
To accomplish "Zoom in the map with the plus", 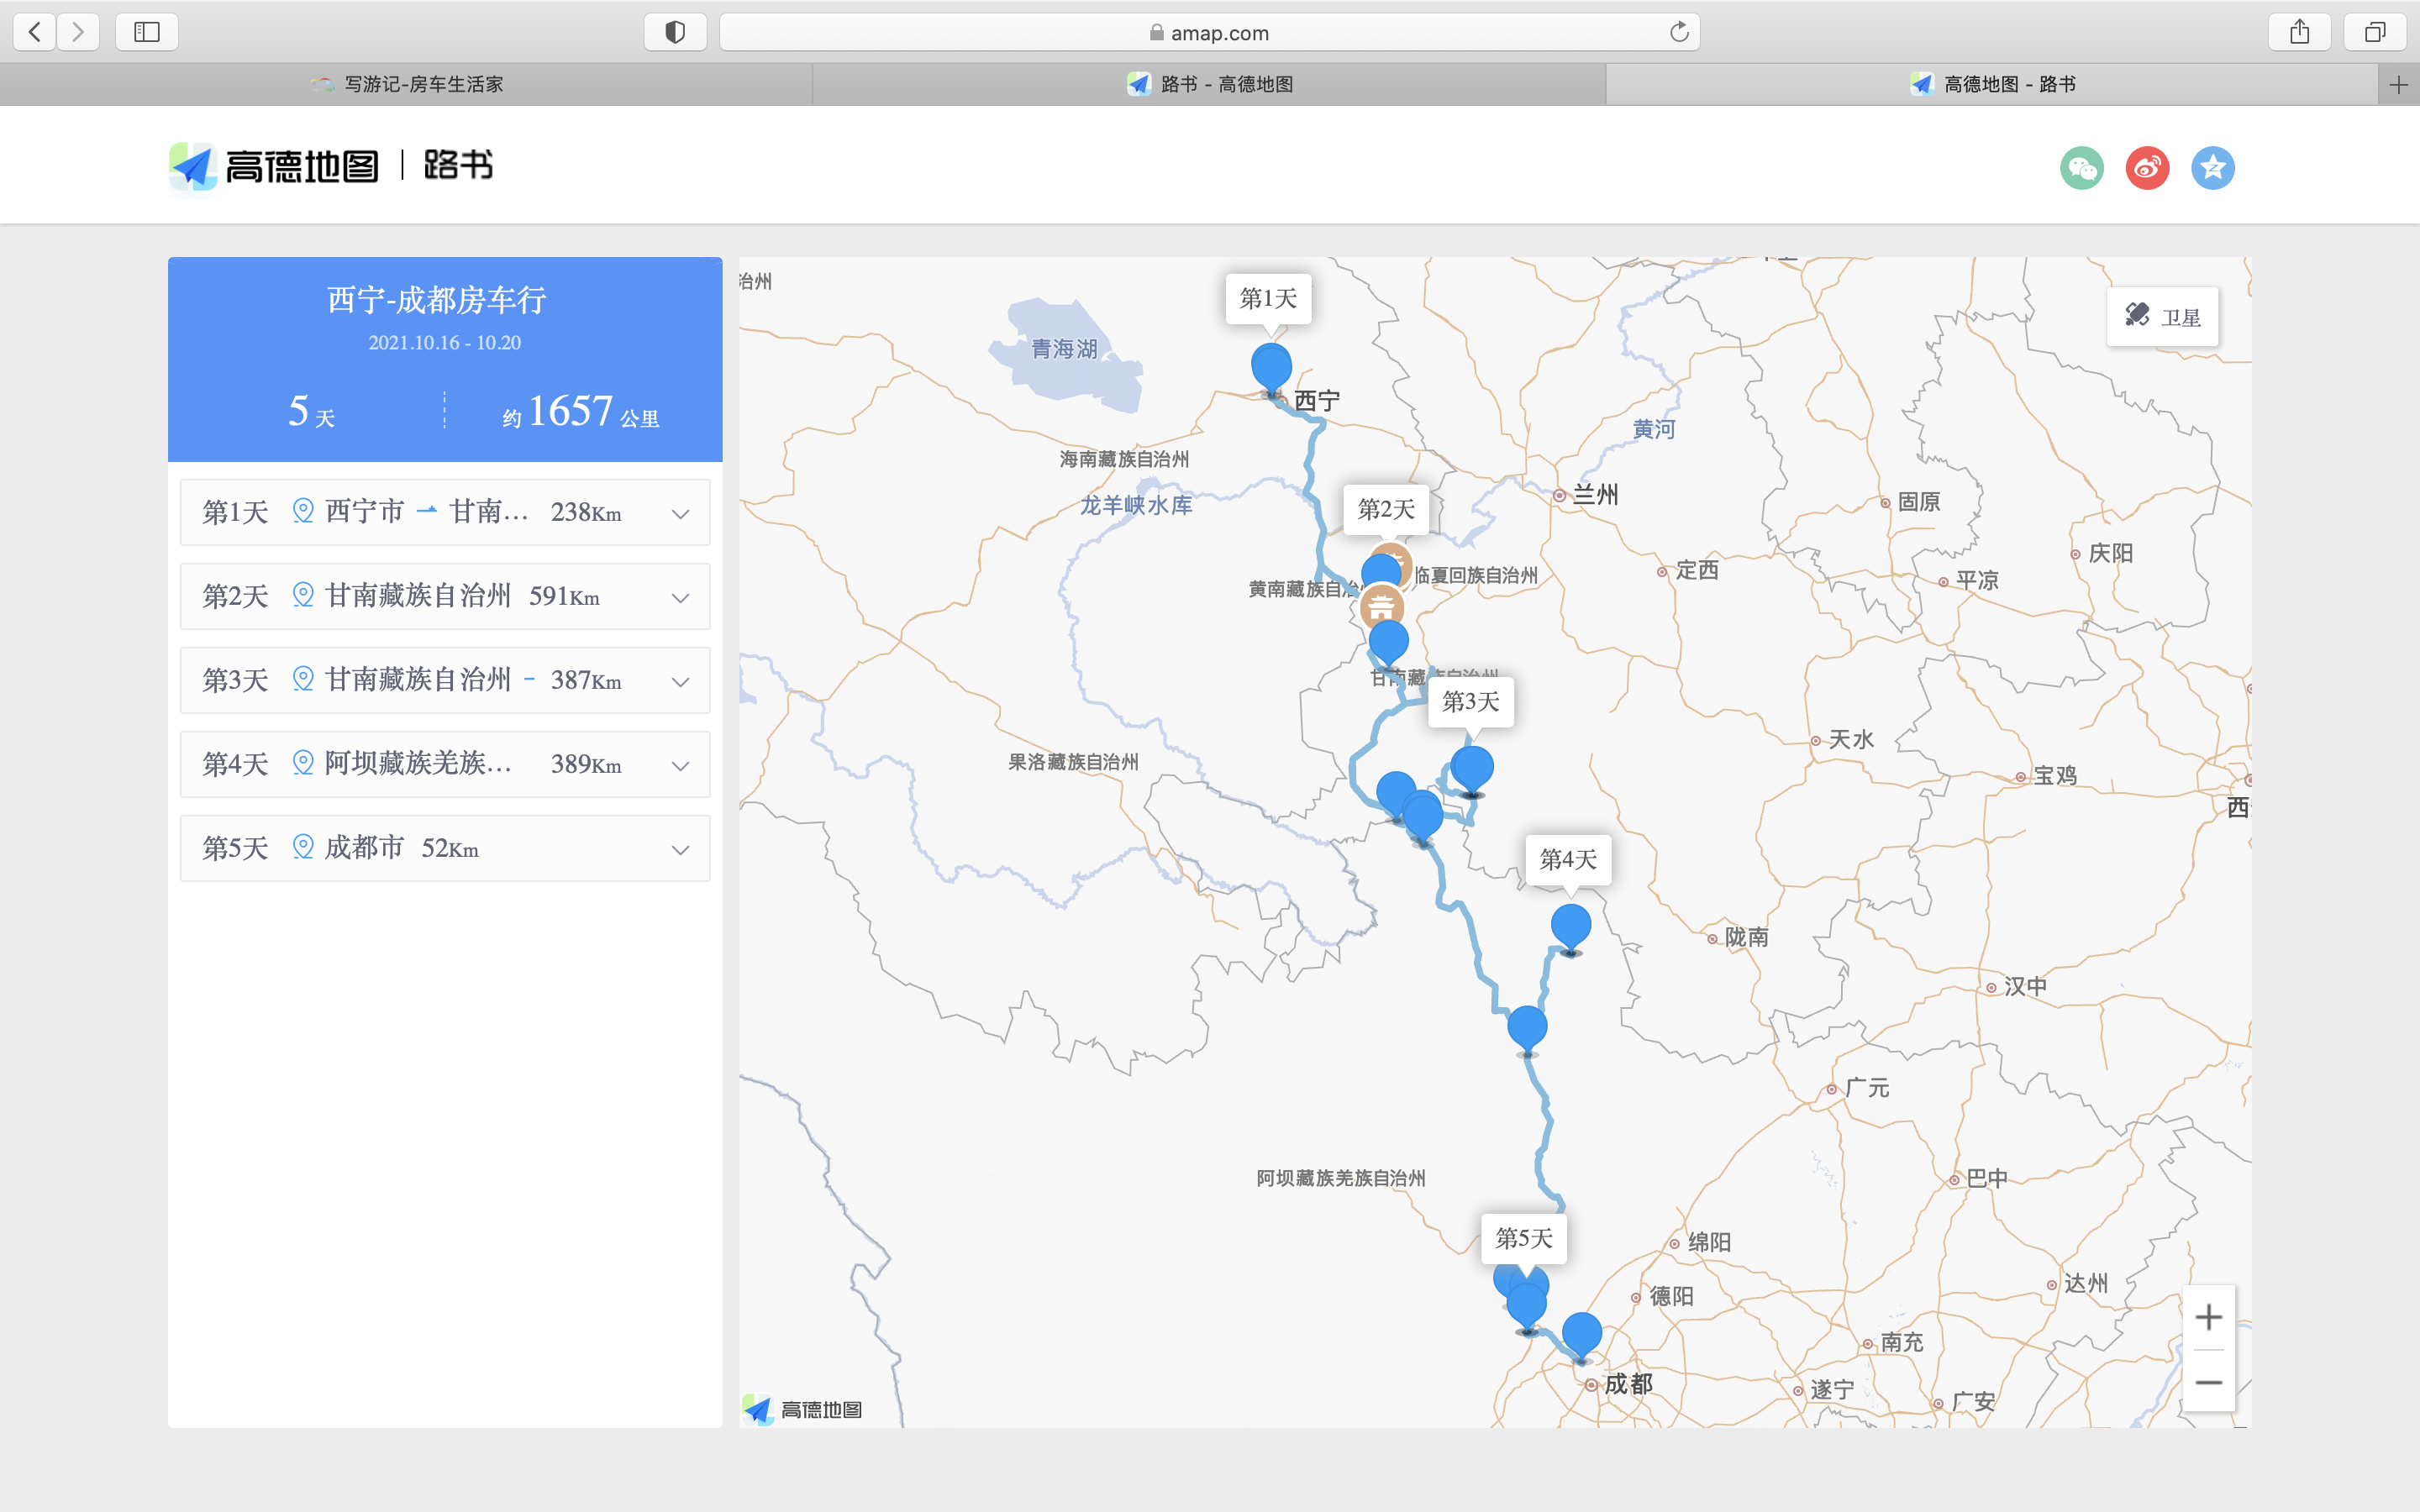I will point(2209,1317).
